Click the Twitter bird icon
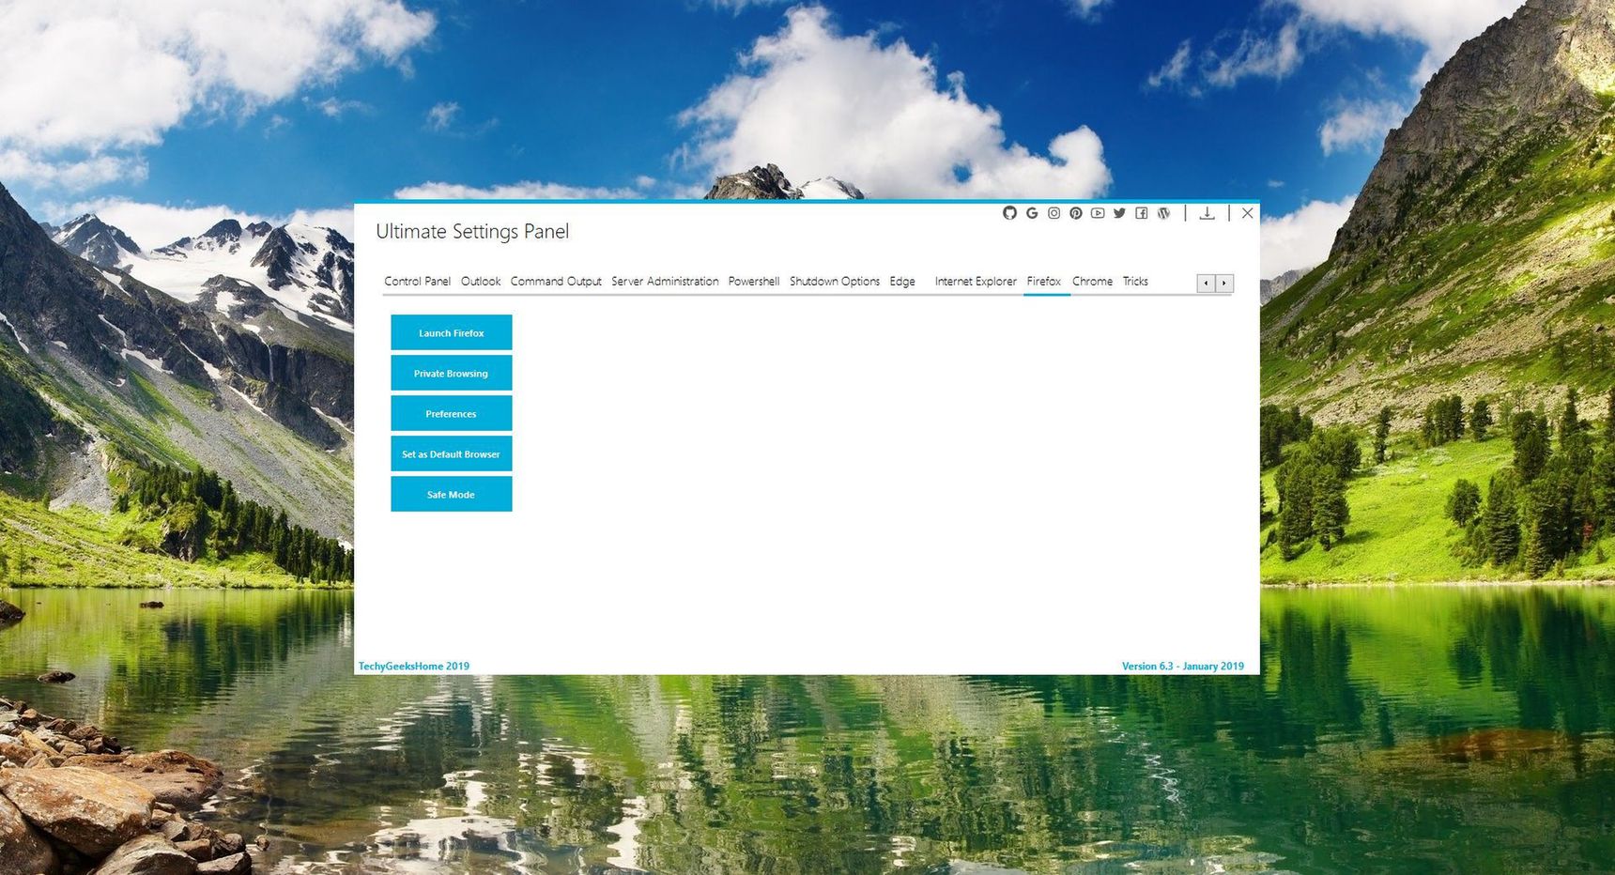 pyautogui.click(x=1119, y=213)
